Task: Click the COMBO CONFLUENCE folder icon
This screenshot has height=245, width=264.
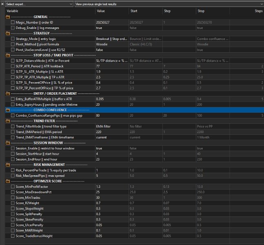Action: coord(8,110)
